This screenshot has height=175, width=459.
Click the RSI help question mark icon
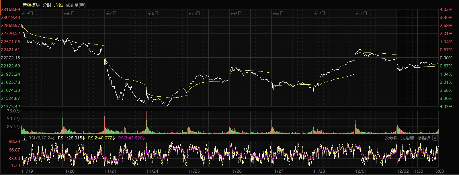(25, 138)
